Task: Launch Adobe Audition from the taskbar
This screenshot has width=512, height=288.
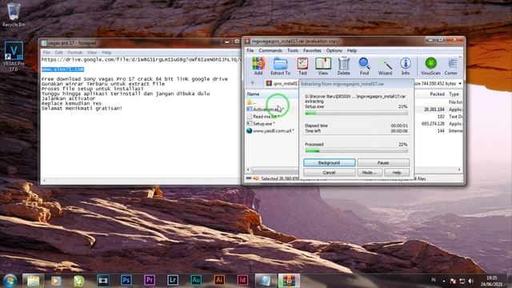Action: pos(196,280)
